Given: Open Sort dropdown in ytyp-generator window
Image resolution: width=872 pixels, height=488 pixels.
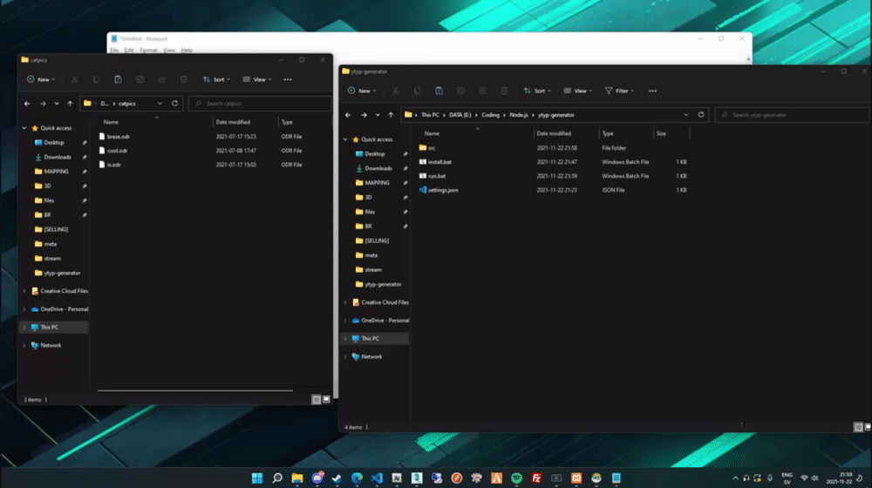Looking at the screenshot, I should point(537,91).
